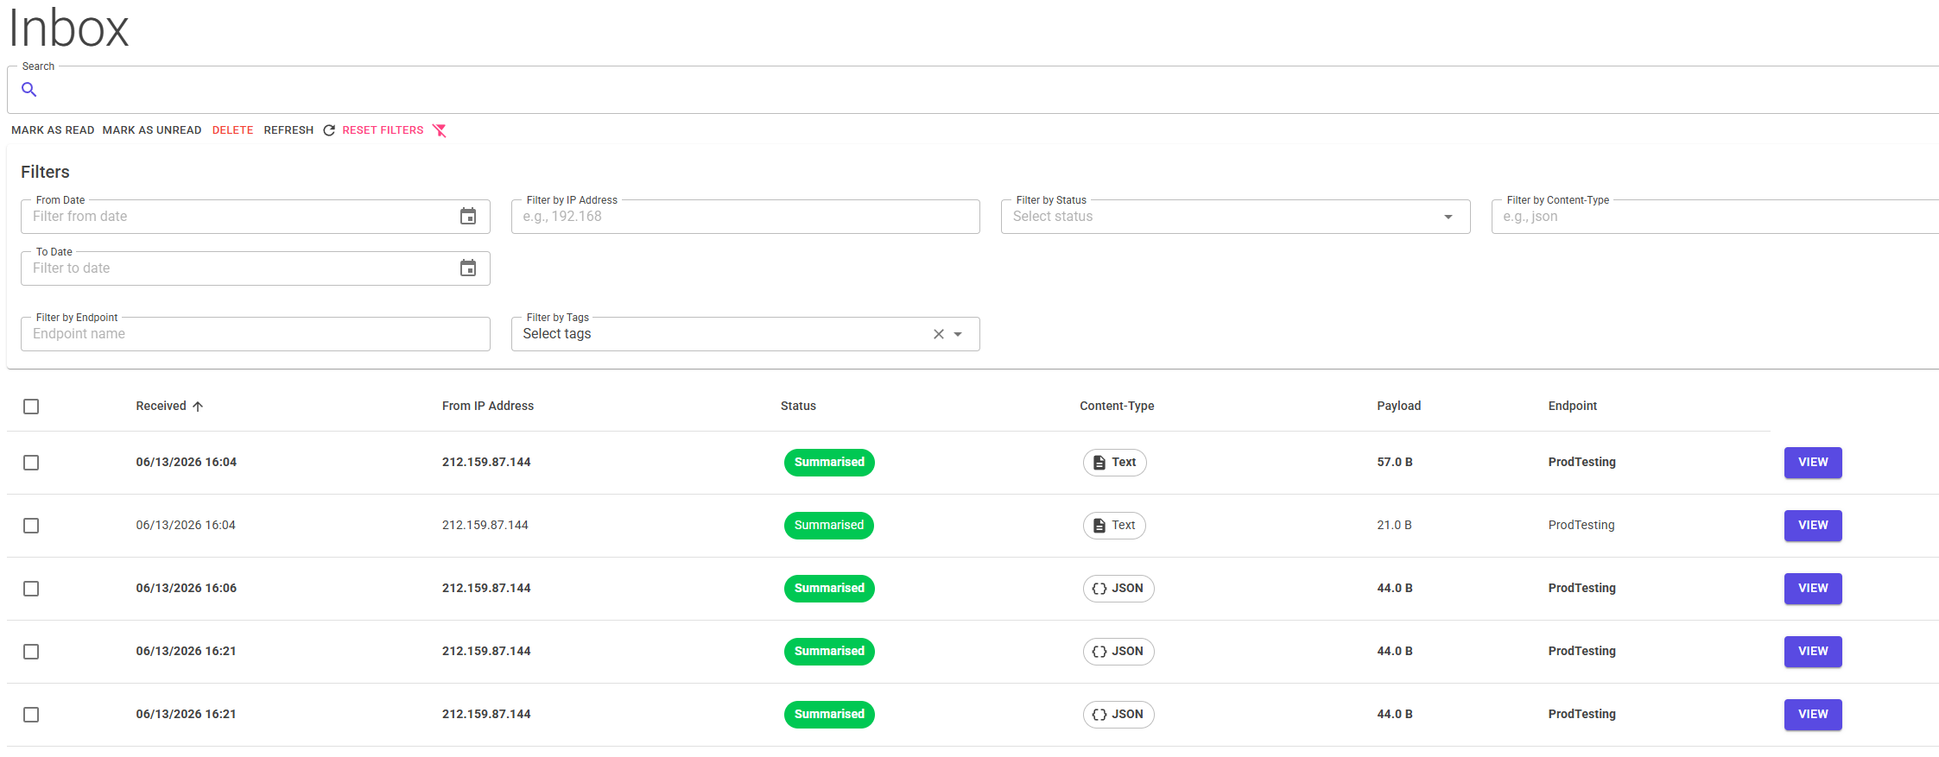The width and height of the screenshot is (1939, 757).
Task: Select the checkbox for the 57.0 B row
Action: 31,463
